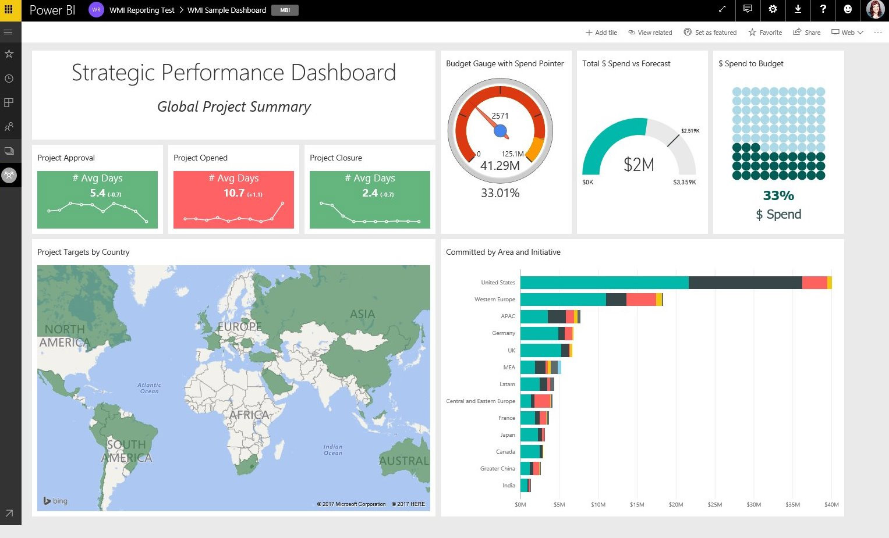Image resolution: width=889 pixels, height=538 pixels.
Task: Navigate to WMI Reporting Test breadcrumb
Action: point(141,10)
